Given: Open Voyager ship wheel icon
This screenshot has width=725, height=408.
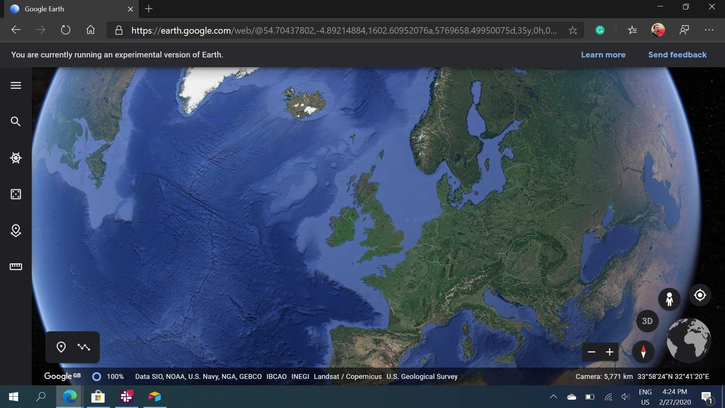Looking at the screenshot, I should coord(15,158).
